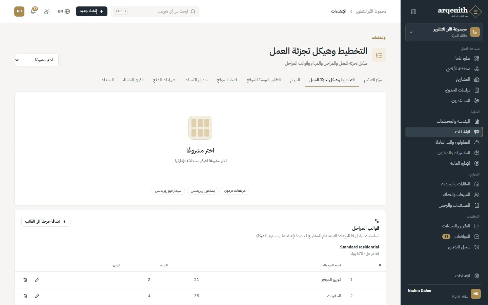This screenshot has height=305, width=488.
Task: Open العقارات والوحدات in sidebar
Action: point(444,184)
